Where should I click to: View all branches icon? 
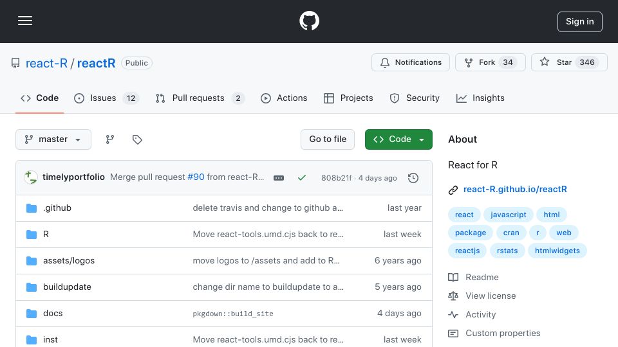(110, 139)
